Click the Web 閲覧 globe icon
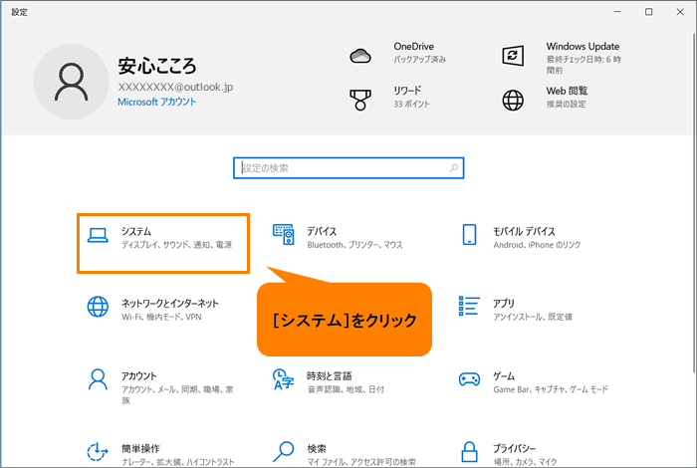This screenshot has height=468, width=697. click(x=513, y=100)
